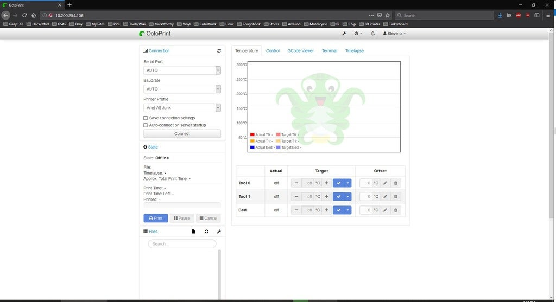Click the Connect button
The width and height of the screenshot is (556, 302).
tap(182, 134)
